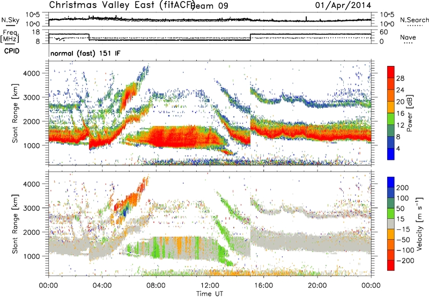Viewport: 429px width, 297px height.
Task: Click the velocity colorbar label '-50'
Action: (403, 240)
